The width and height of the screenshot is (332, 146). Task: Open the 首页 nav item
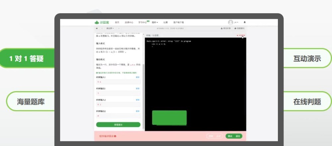[117, 23]
